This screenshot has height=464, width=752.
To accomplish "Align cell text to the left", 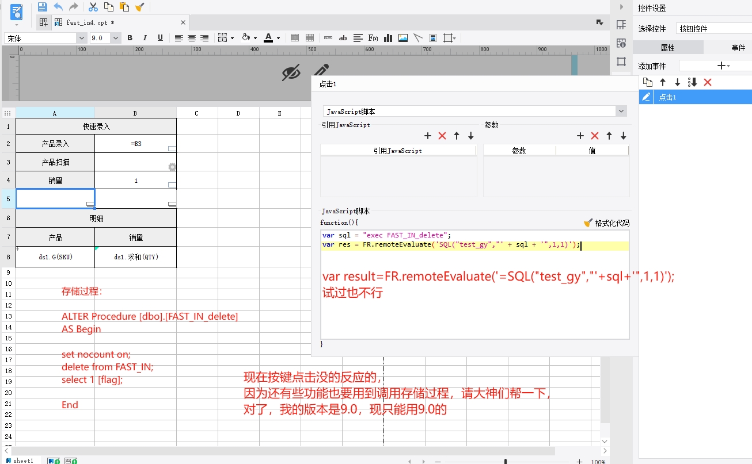I will click(x=179, y=38).
